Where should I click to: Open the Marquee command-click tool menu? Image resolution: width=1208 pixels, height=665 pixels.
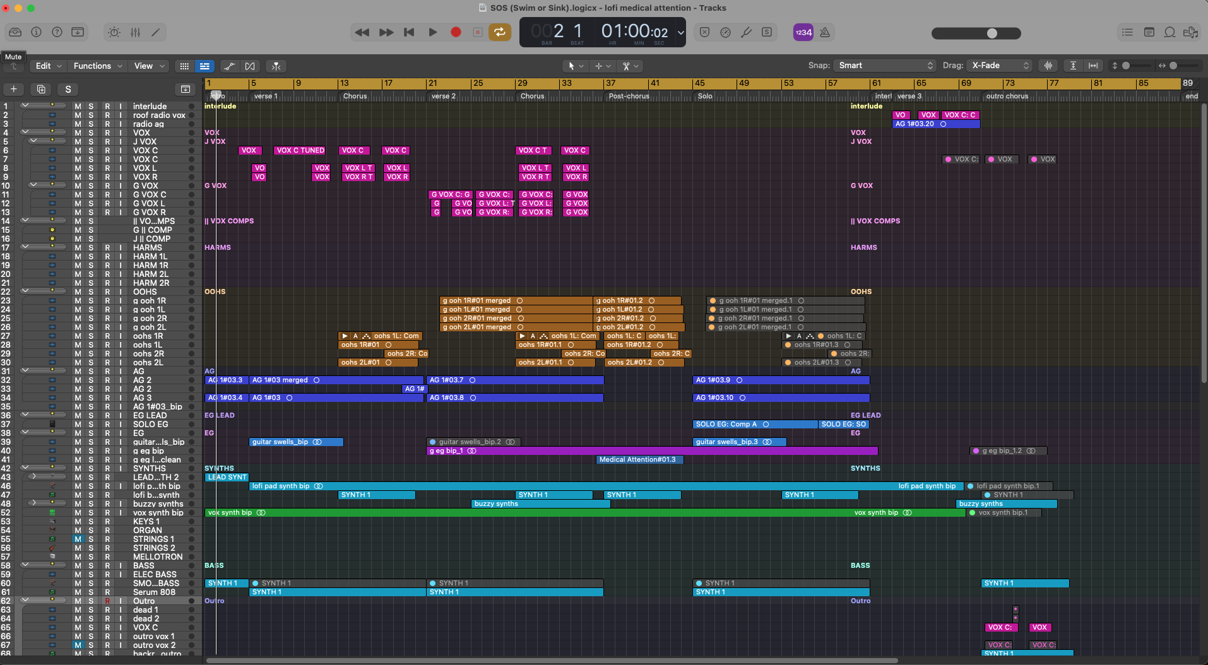603,66
